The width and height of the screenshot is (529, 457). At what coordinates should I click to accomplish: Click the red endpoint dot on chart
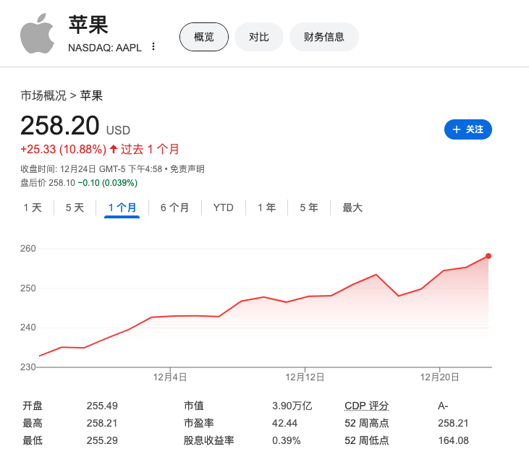pos(488,256)
